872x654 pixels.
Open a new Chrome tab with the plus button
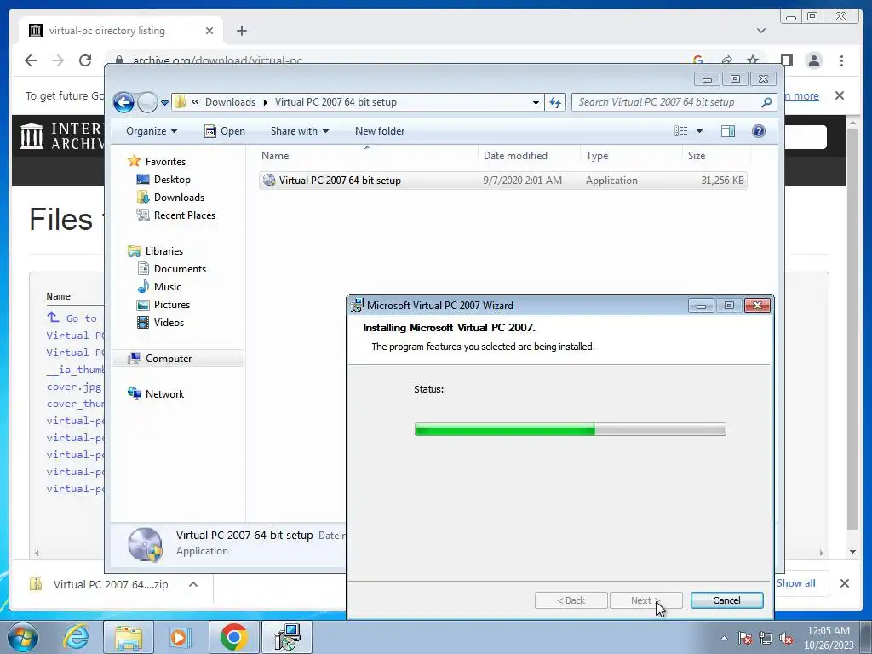pos(241,31)
